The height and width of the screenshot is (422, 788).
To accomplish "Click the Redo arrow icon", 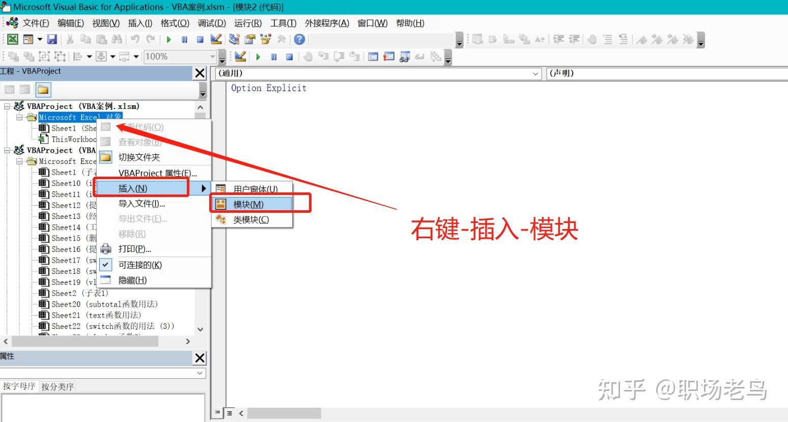I will click(x=151, y=39).
